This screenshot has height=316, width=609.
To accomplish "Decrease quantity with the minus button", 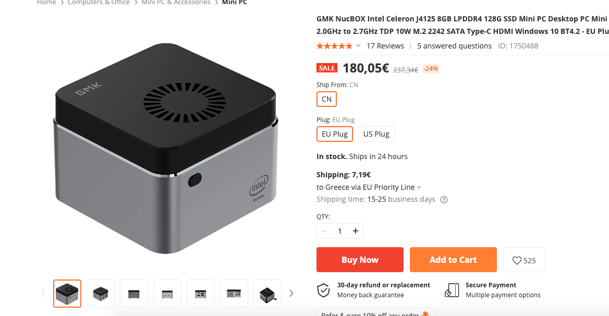I will [x=324, y=231].
